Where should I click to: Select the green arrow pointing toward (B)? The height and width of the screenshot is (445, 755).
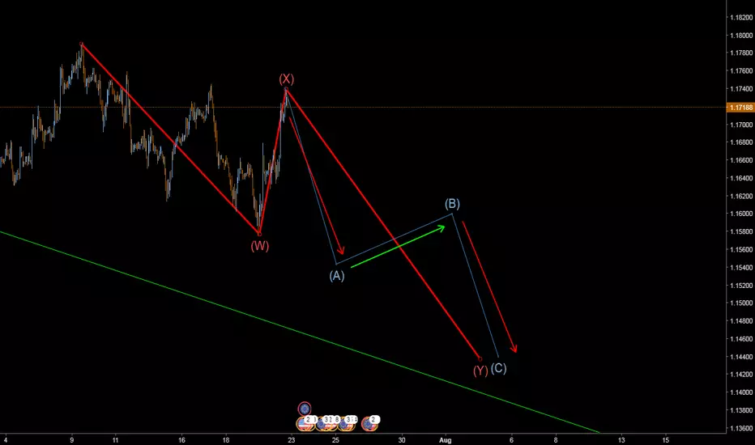pyautogui.click(x=399, y=246)
